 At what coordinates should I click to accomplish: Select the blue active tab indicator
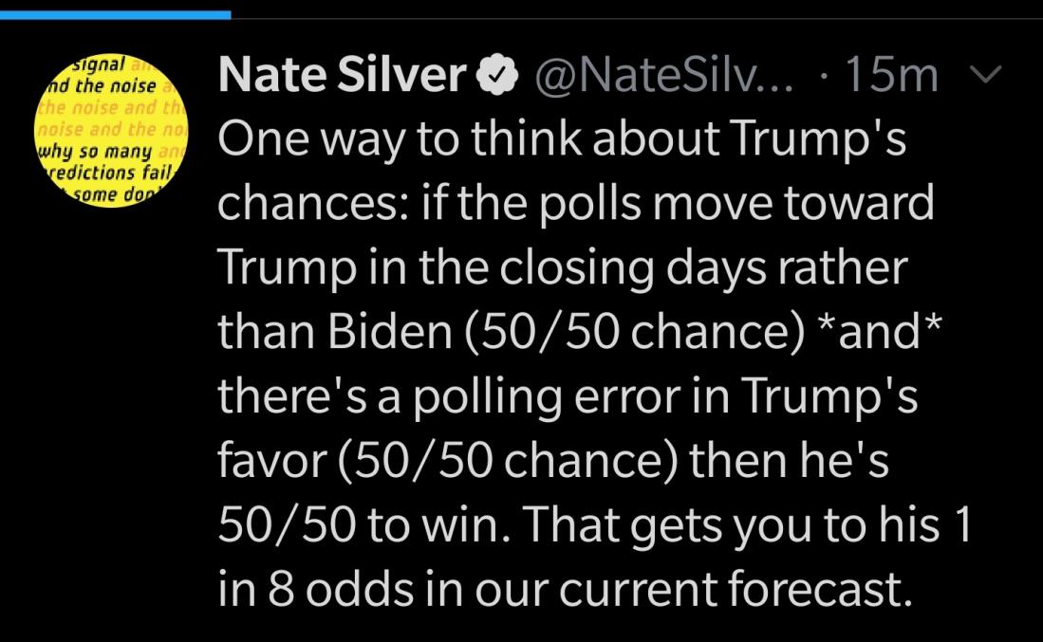(115, 14)
